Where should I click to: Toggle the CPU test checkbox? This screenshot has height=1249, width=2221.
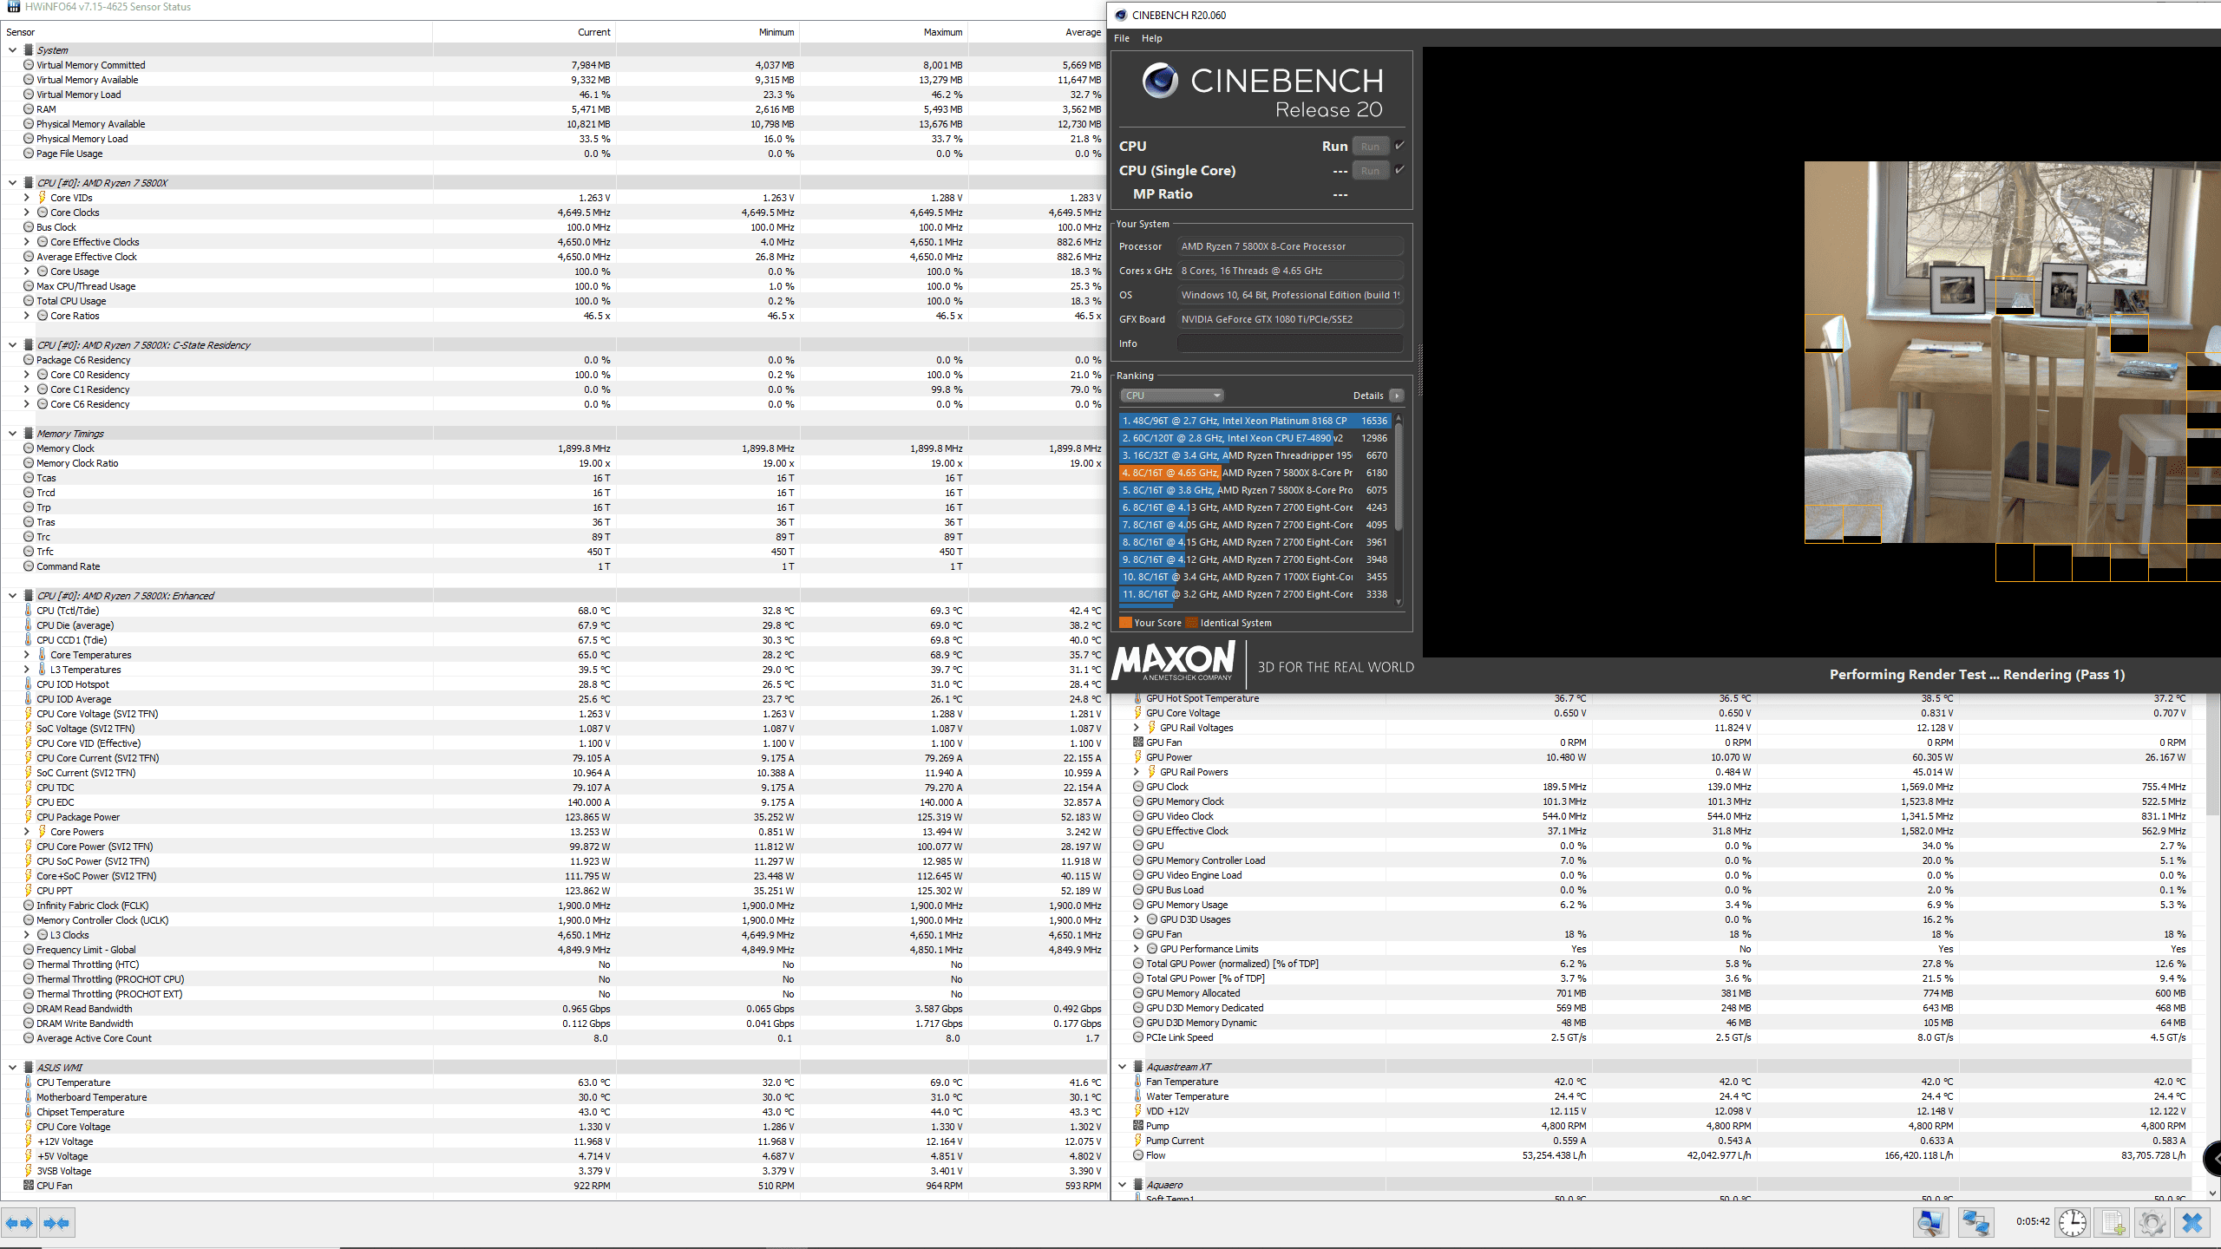click(1399, 146)
